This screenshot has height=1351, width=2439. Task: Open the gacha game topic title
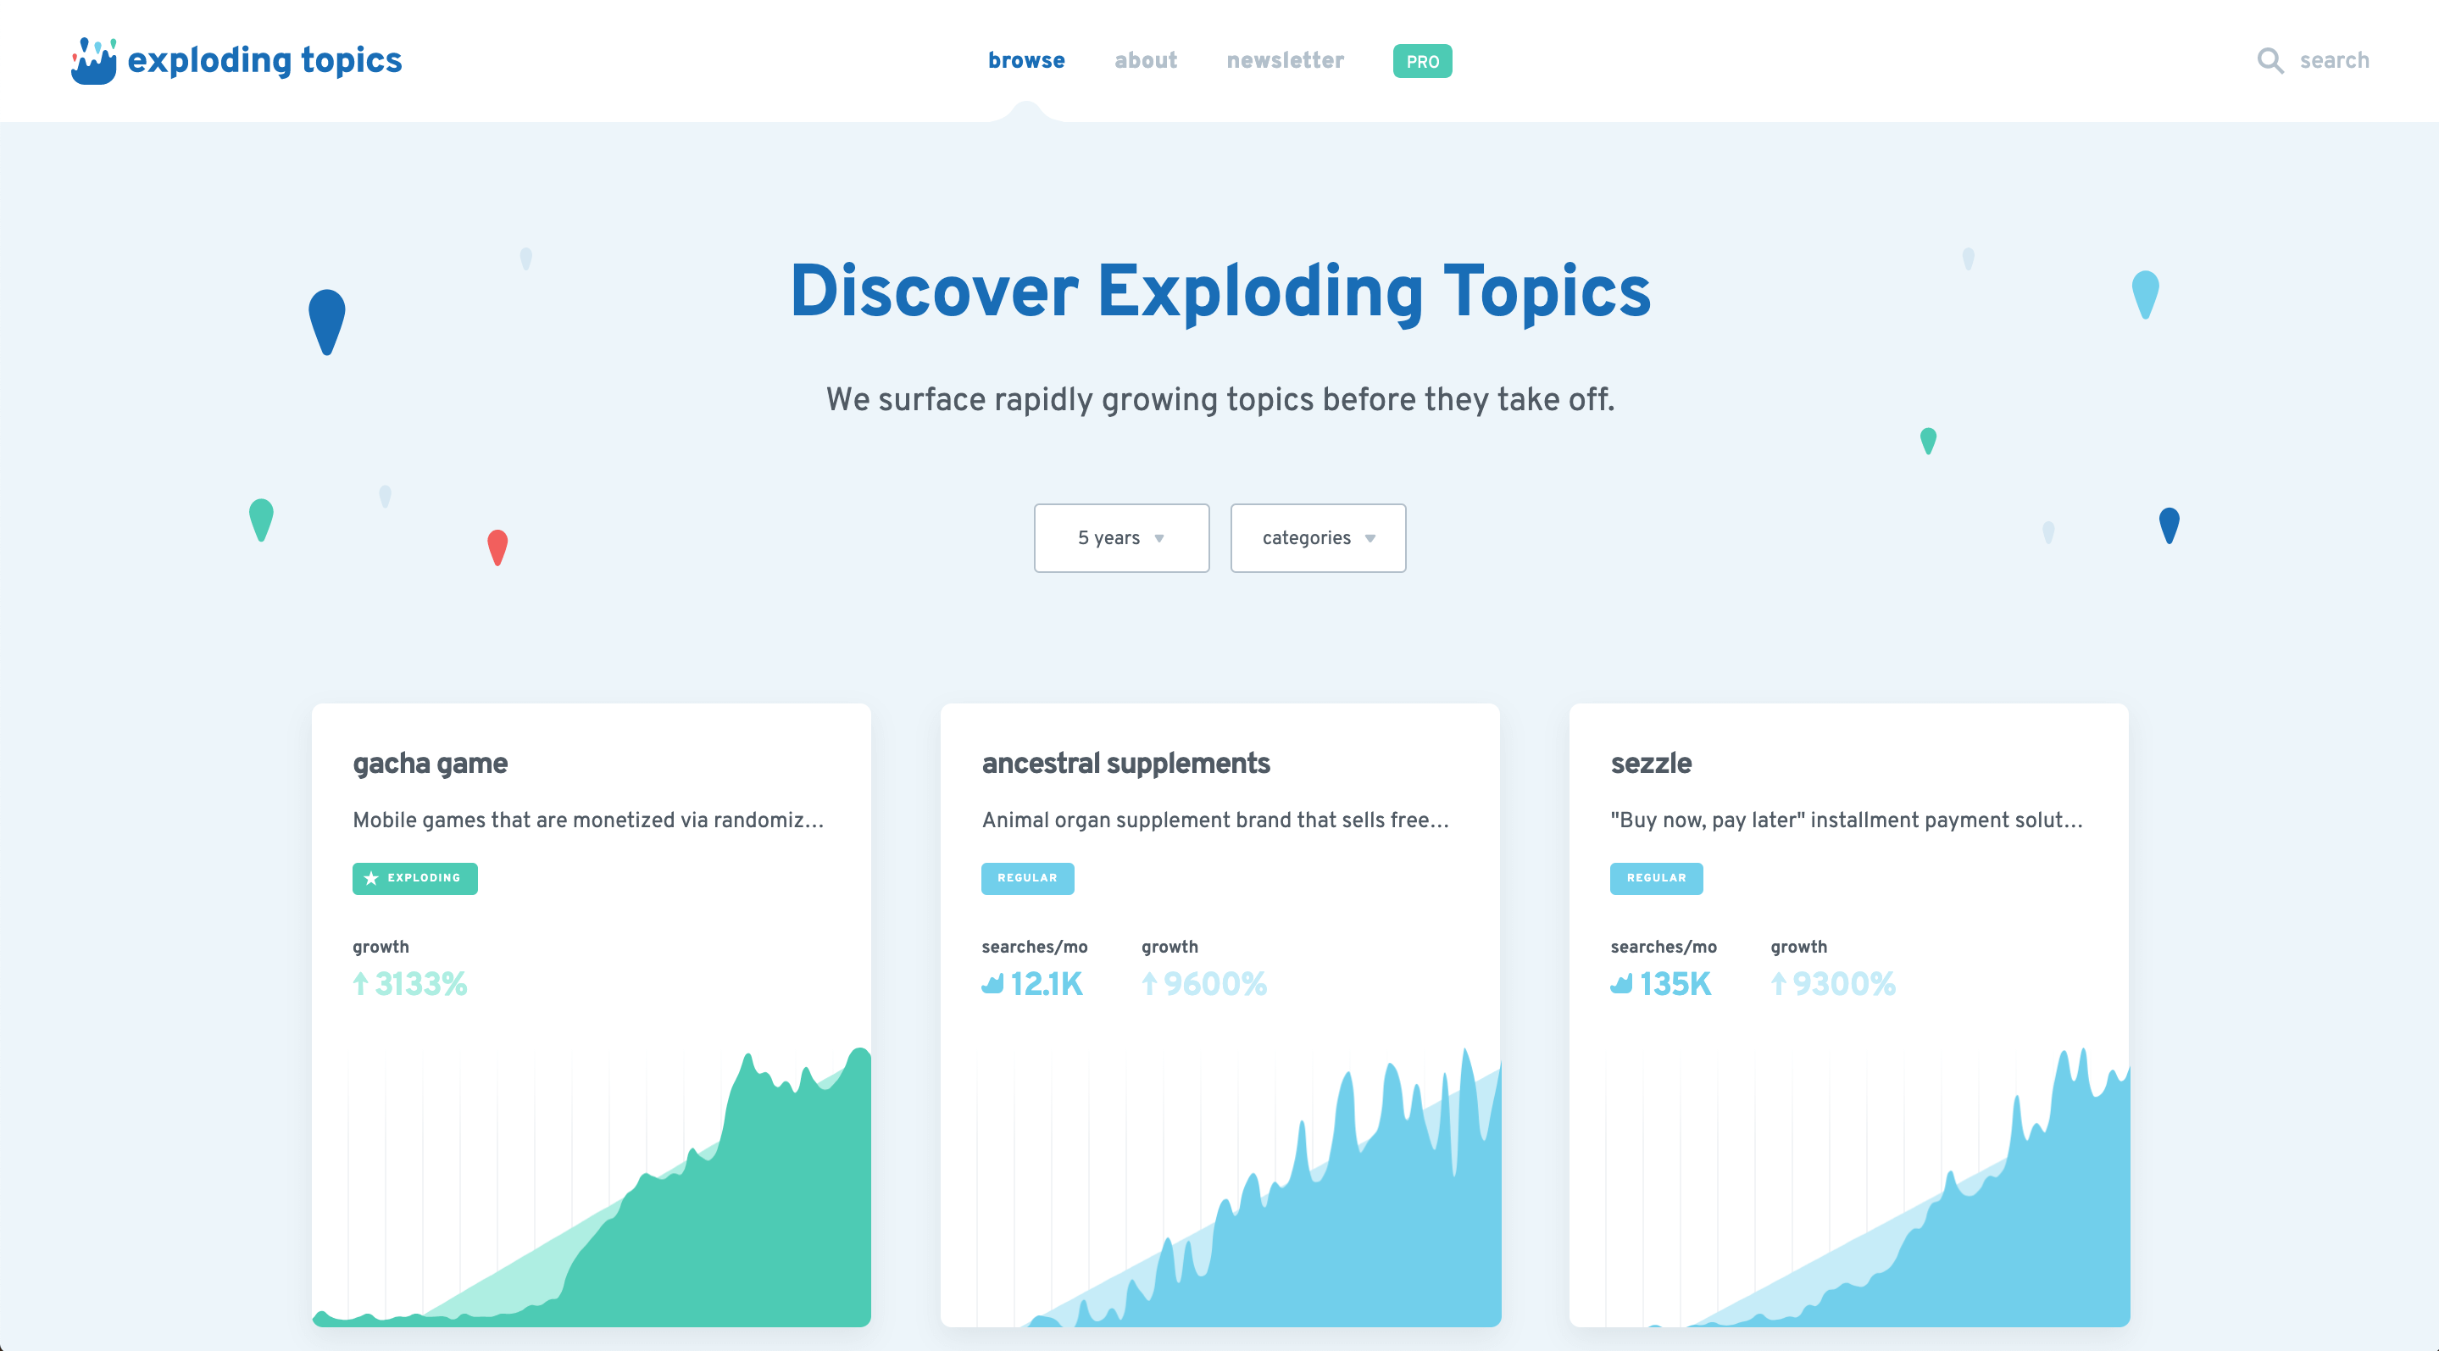(430, 763)
